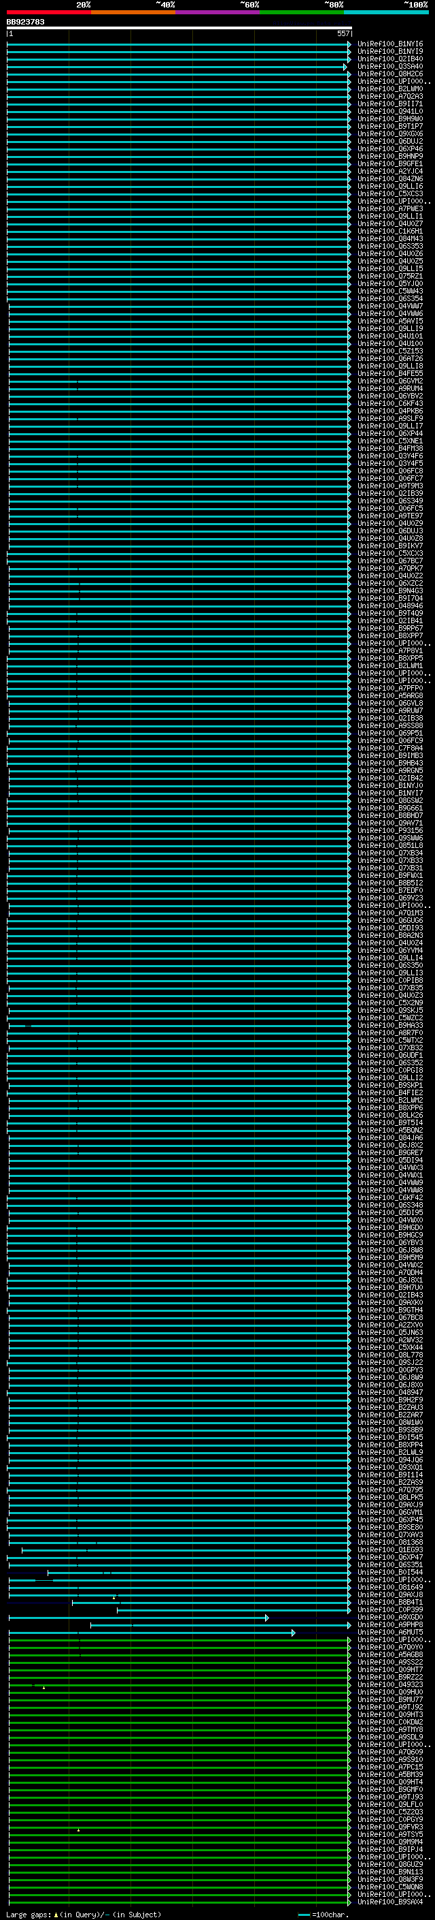
Task: Click the BB923783 query label
Action: 25,22
